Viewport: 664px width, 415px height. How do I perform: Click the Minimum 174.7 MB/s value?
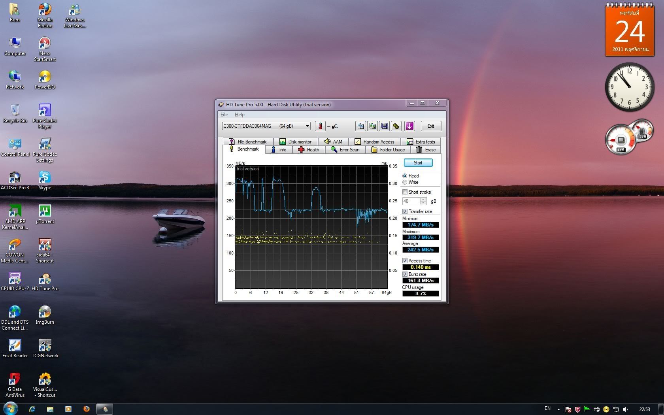coord(420,225)
